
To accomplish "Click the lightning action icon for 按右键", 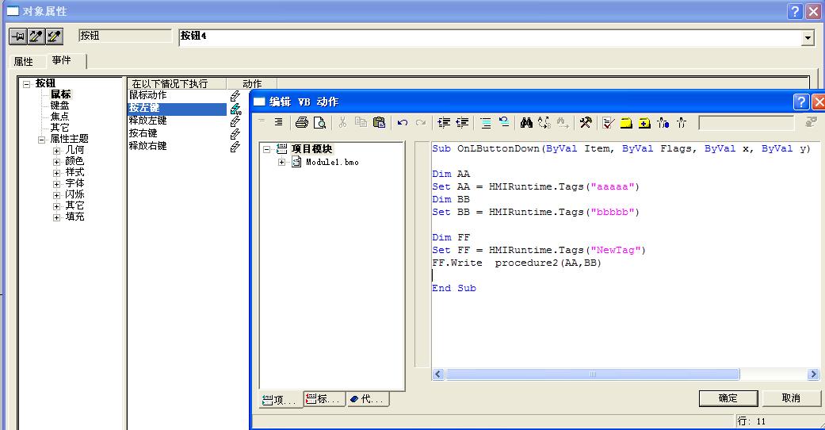I will (235, 134).
